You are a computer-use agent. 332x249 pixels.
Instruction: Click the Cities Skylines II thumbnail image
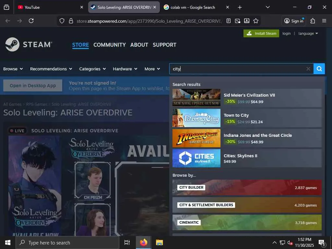coord(196,158)
